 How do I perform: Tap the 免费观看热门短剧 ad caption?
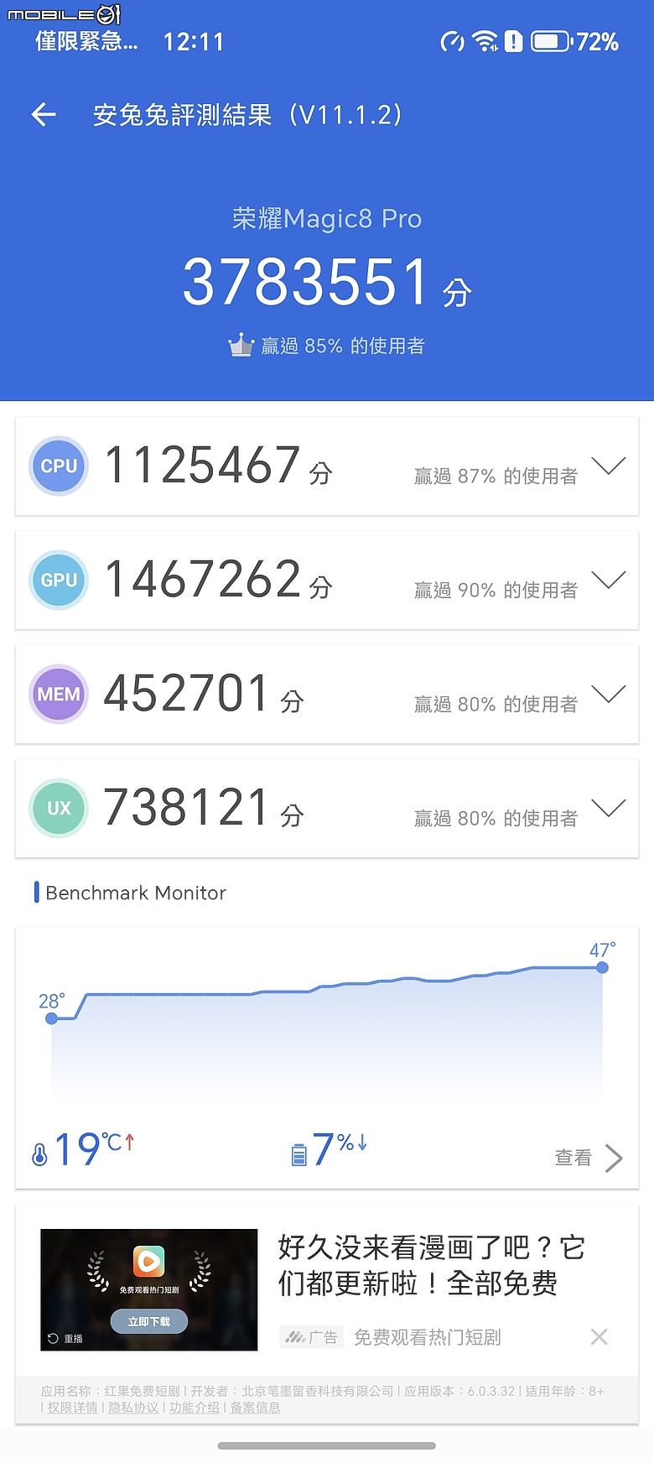pos(428,1337)
